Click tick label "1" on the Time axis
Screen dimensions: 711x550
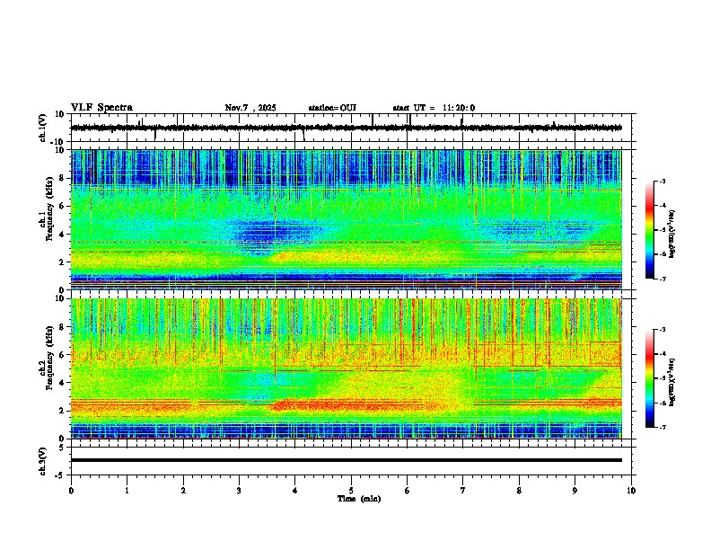point(127,491)
